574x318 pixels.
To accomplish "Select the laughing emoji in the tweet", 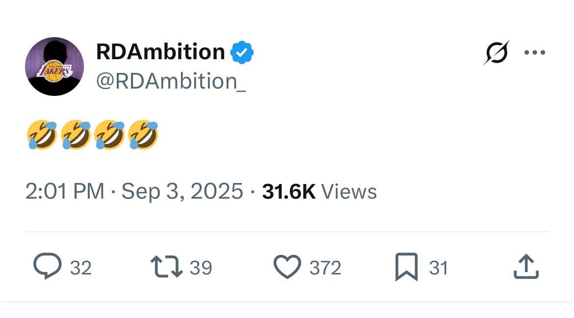I will [x=42, y=133].
